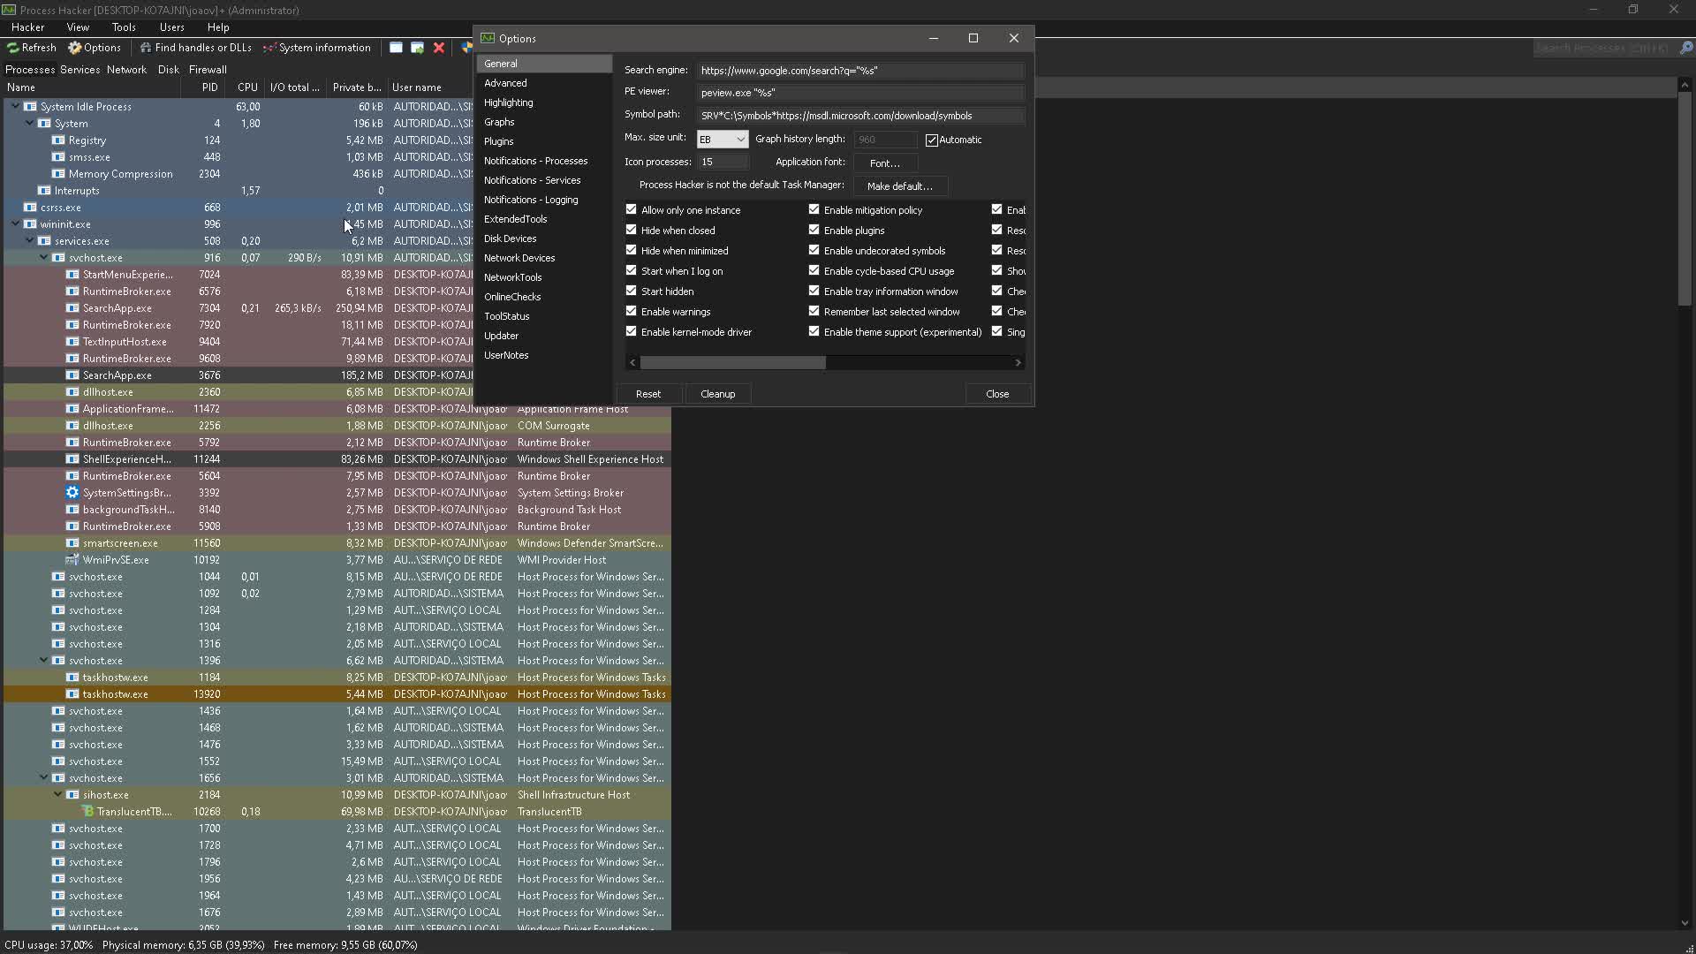Viewport: 1696px width, 954px height.
Task: Open the Tools menu
Action: (x=123, y=27)
